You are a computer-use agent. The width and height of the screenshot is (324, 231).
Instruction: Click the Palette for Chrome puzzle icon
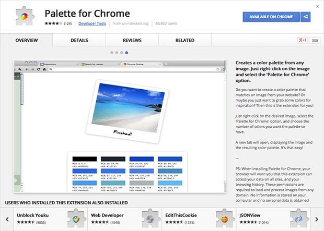(x=25, y=16)
